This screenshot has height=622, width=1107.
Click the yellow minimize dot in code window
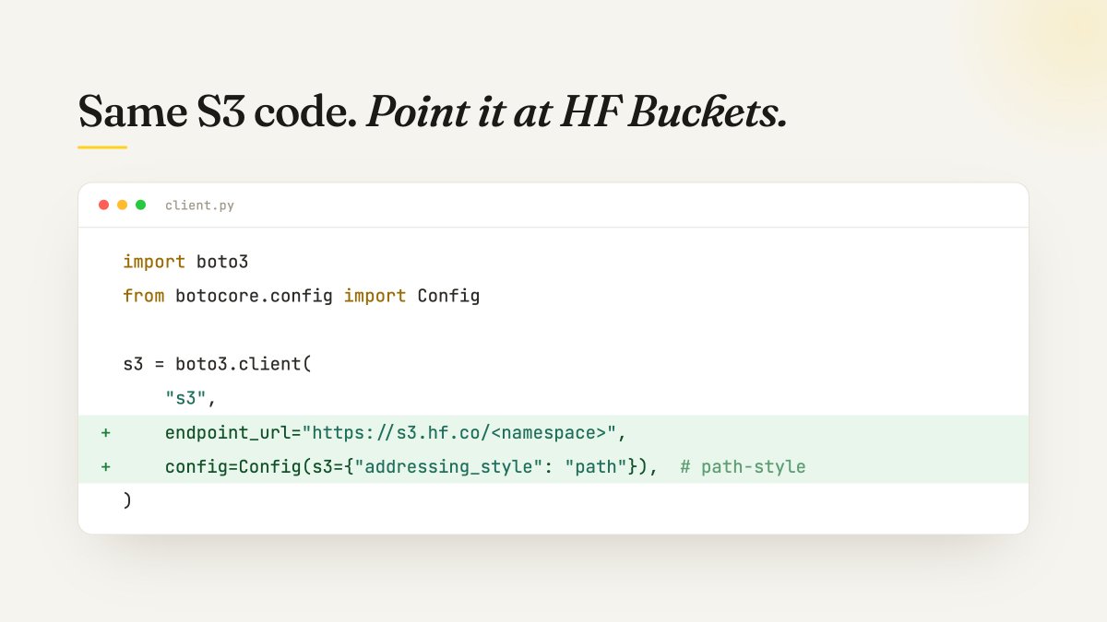123,205
